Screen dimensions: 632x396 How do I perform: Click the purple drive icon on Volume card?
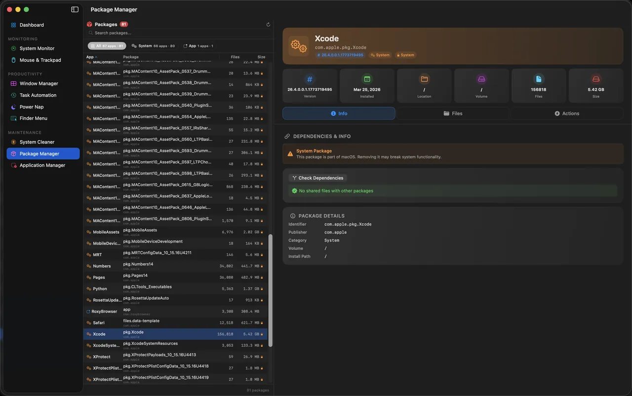(x=481, y=79)
